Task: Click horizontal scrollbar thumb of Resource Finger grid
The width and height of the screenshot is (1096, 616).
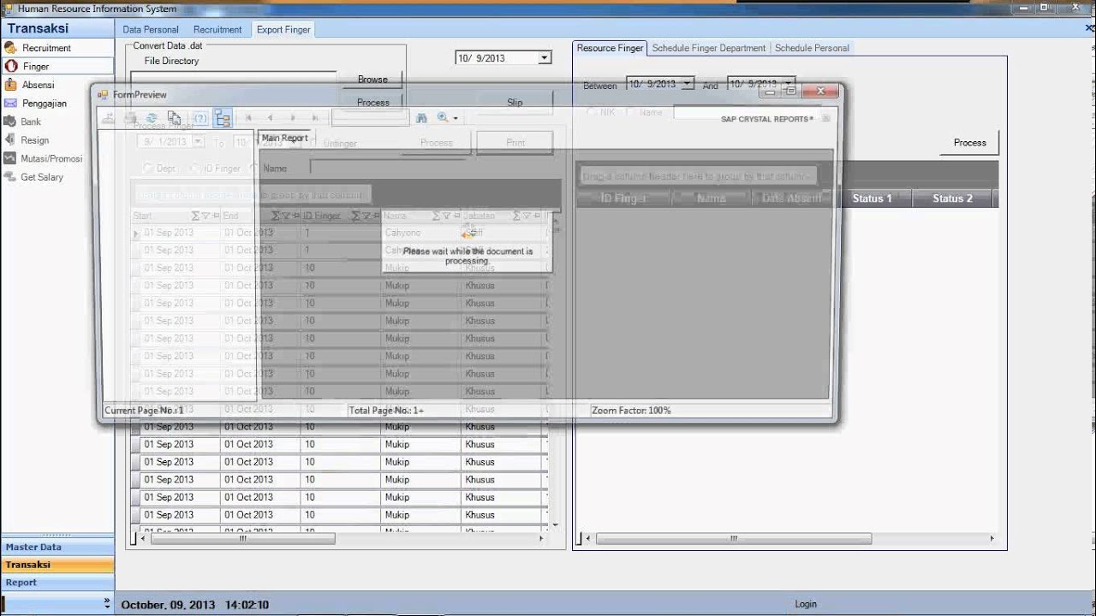Action: point(734,539)
